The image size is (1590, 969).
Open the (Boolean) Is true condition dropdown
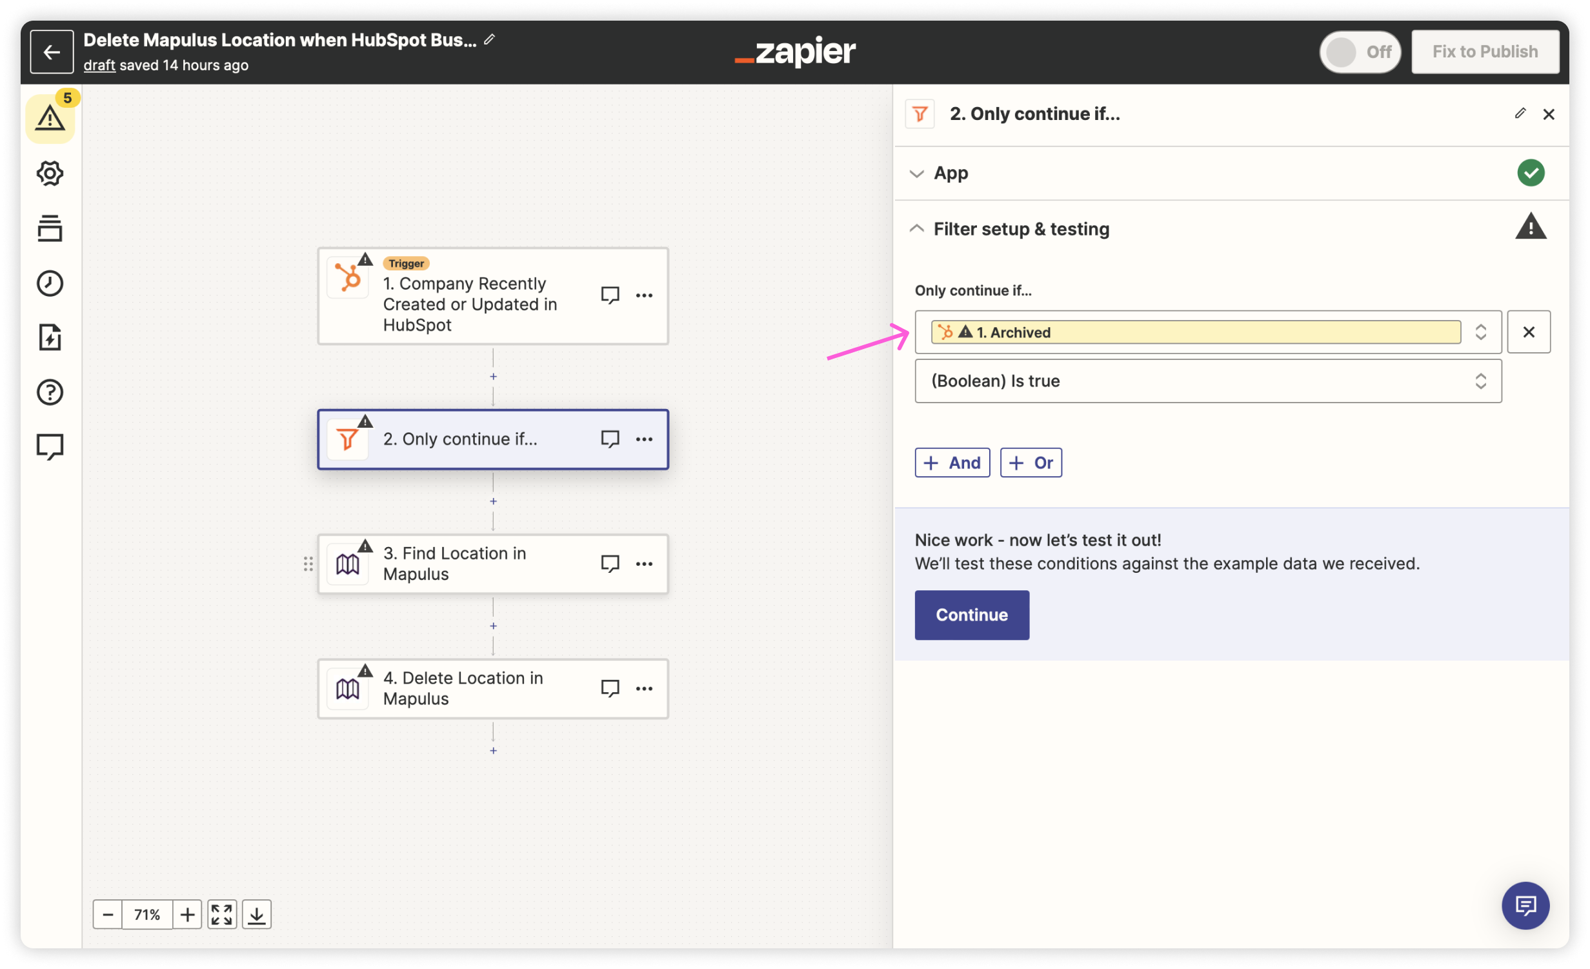(x=1207, y=381)
